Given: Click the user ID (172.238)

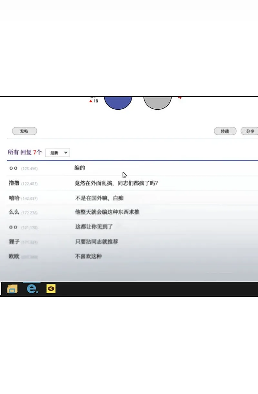Looking at the screenshot, I should click(x=29, y=213).
